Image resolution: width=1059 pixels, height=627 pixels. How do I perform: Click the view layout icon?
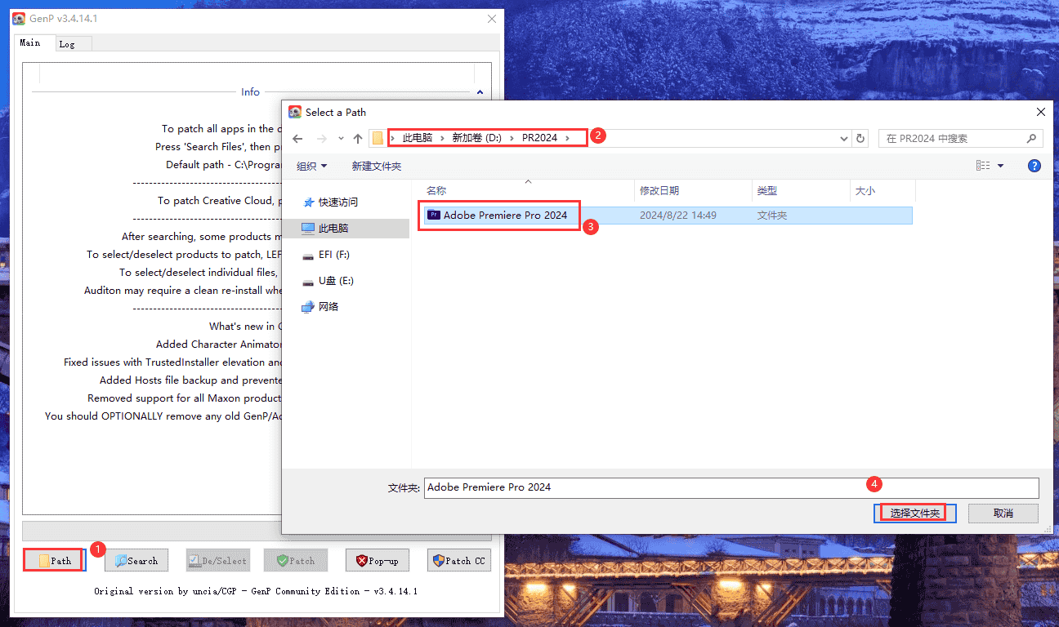click(983, 166)
